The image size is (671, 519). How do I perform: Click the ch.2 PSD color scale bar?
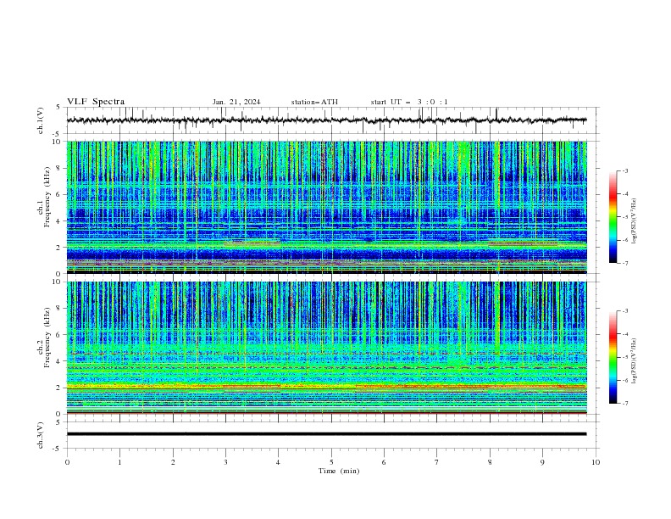(x=613, y=357)
